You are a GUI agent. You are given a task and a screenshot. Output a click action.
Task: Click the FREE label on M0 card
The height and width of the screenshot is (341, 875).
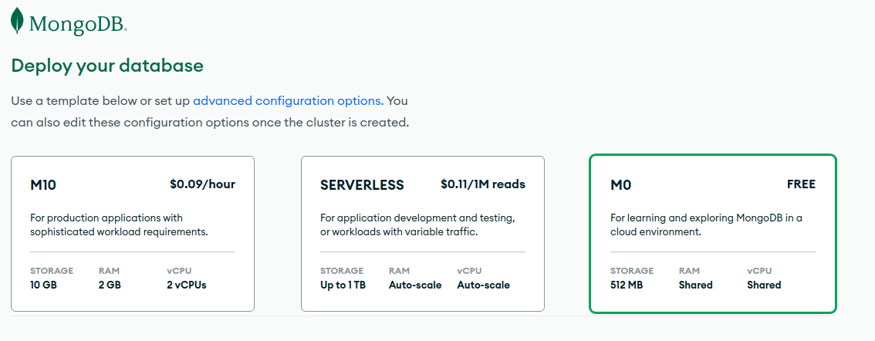pyautogui.click(x=801, y=184)
